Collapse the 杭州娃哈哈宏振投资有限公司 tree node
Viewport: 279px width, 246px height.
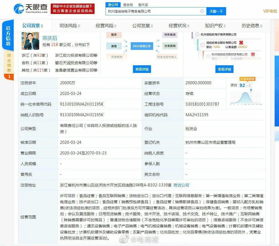click(208, 56)
